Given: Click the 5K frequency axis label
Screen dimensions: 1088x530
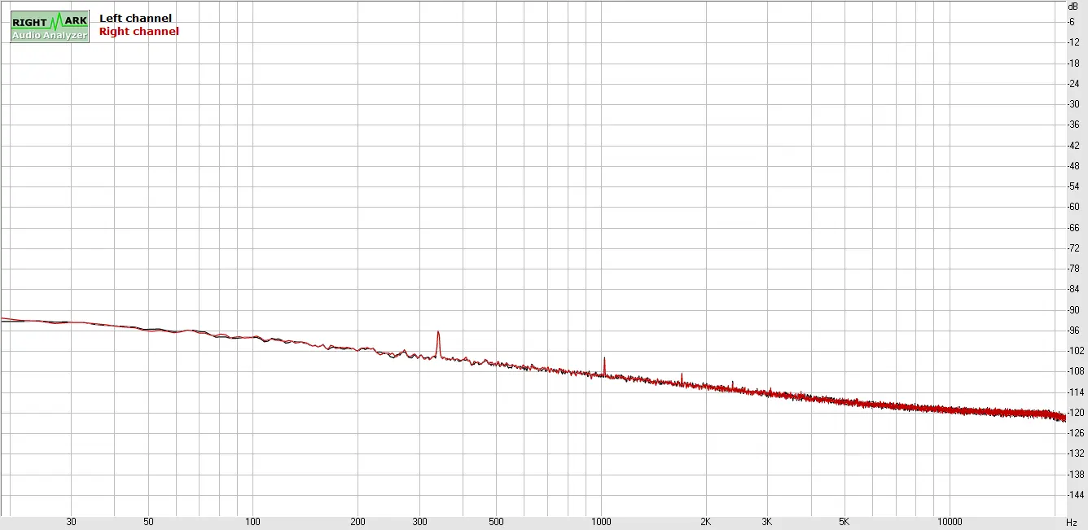Looking at the screenshot, I should [x=845, y=522].
